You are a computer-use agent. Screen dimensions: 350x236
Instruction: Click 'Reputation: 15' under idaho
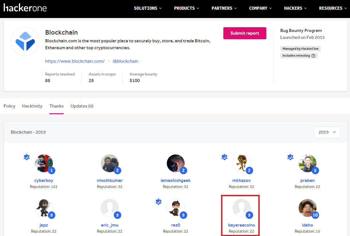click(x=307, y=231)
